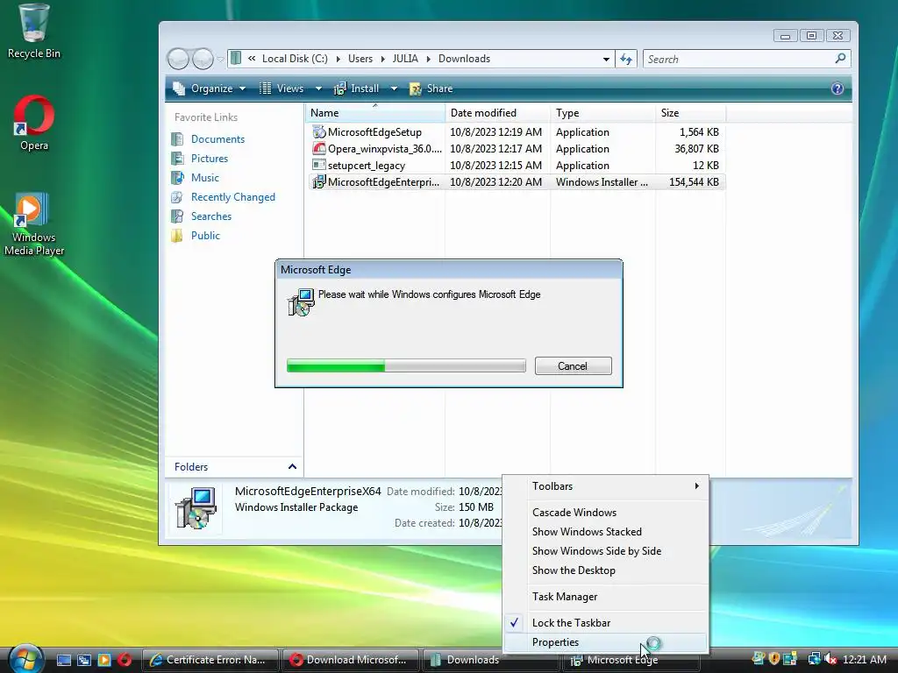Expand the Install dropdown arrow
This screenshot has height=673, width=898.
coord(394,89)
